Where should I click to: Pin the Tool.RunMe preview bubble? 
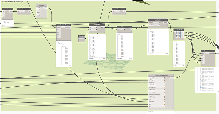pos(168,29)
